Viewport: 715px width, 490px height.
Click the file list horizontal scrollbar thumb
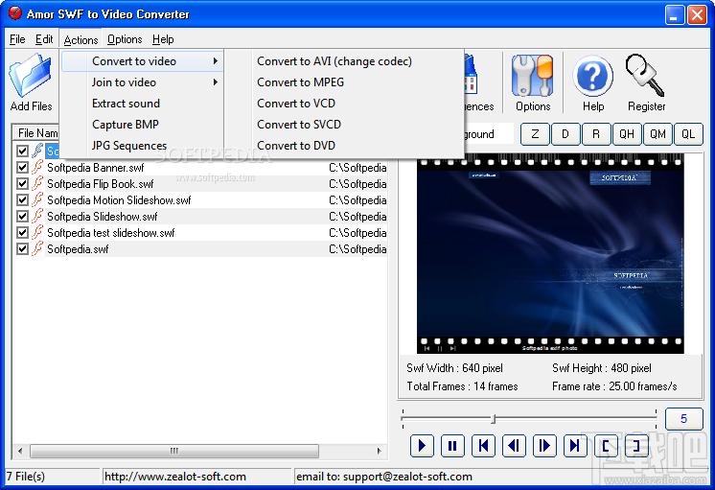(174, 451)
